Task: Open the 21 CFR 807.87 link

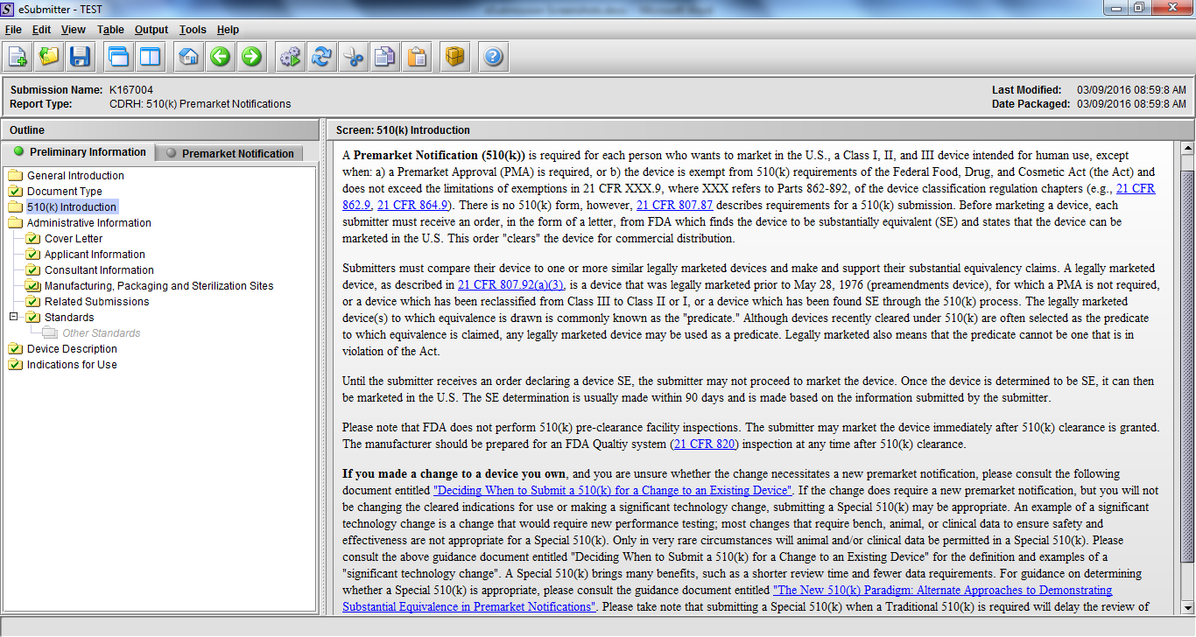Action: pyautogui.click(x=674, y=206)
